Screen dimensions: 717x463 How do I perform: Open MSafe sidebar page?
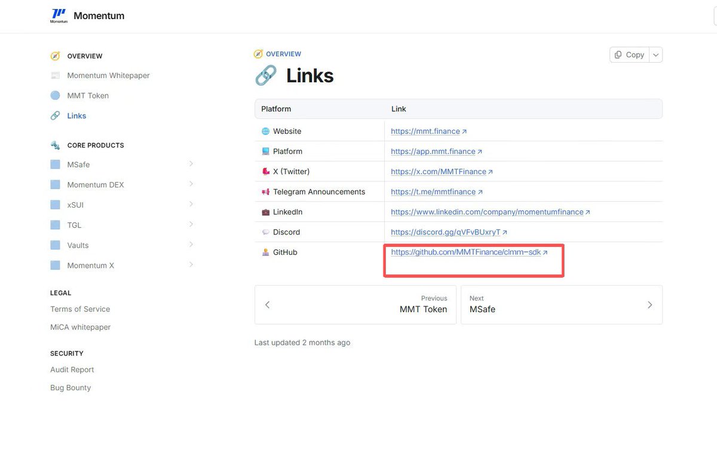click(78, 165)
